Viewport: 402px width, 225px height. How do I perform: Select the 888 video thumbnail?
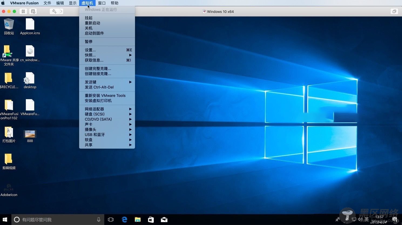pos(30,136)
